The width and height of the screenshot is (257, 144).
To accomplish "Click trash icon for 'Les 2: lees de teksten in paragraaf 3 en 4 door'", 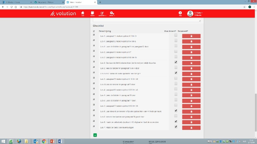I will (x=191, y=69).
